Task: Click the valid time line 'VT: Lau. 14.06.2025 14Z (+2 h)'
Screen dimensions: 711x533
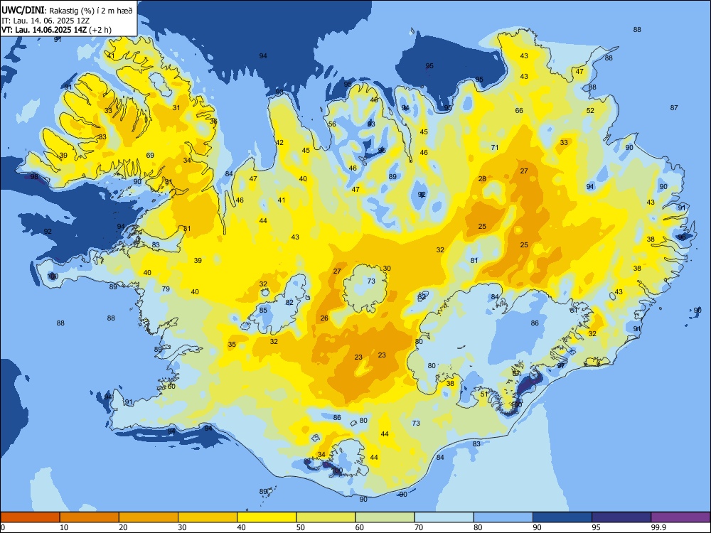Action: point(56,30)
